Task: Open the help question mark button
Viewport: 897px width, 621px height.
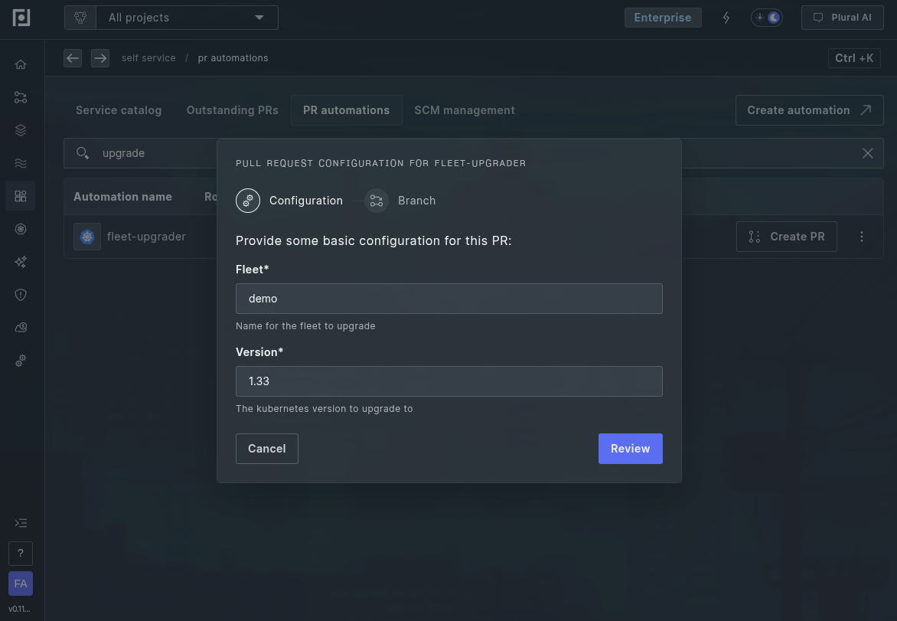Action: (21, 554)
